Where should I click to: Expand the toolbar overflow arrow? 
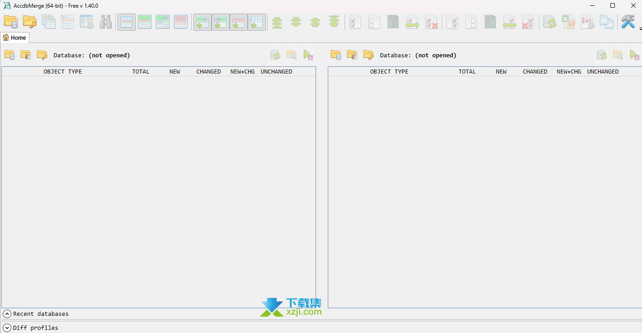640,29
